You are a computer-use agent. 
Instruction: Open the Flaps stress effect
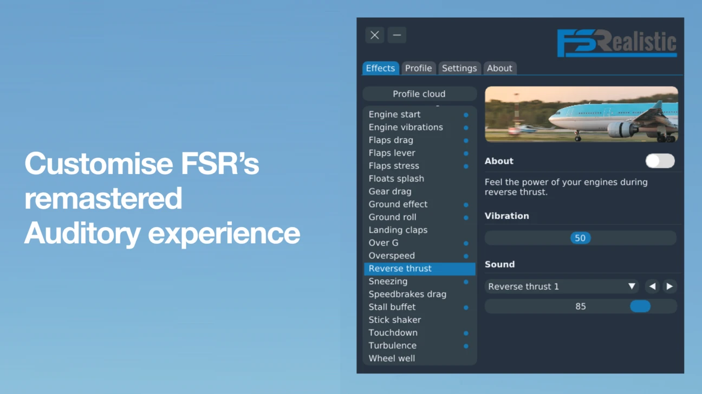[419, 166]
